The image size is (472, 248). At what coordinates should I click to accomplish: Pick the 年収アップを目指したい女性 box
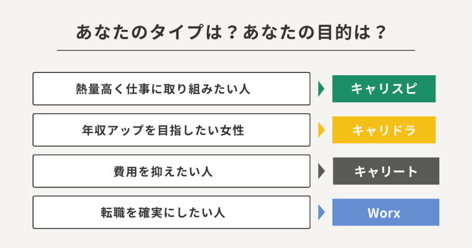click(x=171, y=130)
